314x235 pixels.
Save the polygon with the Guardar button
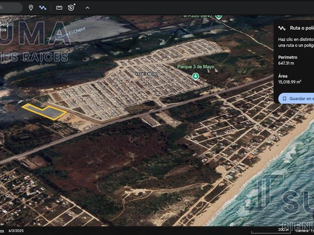click(x=296, y=98)
